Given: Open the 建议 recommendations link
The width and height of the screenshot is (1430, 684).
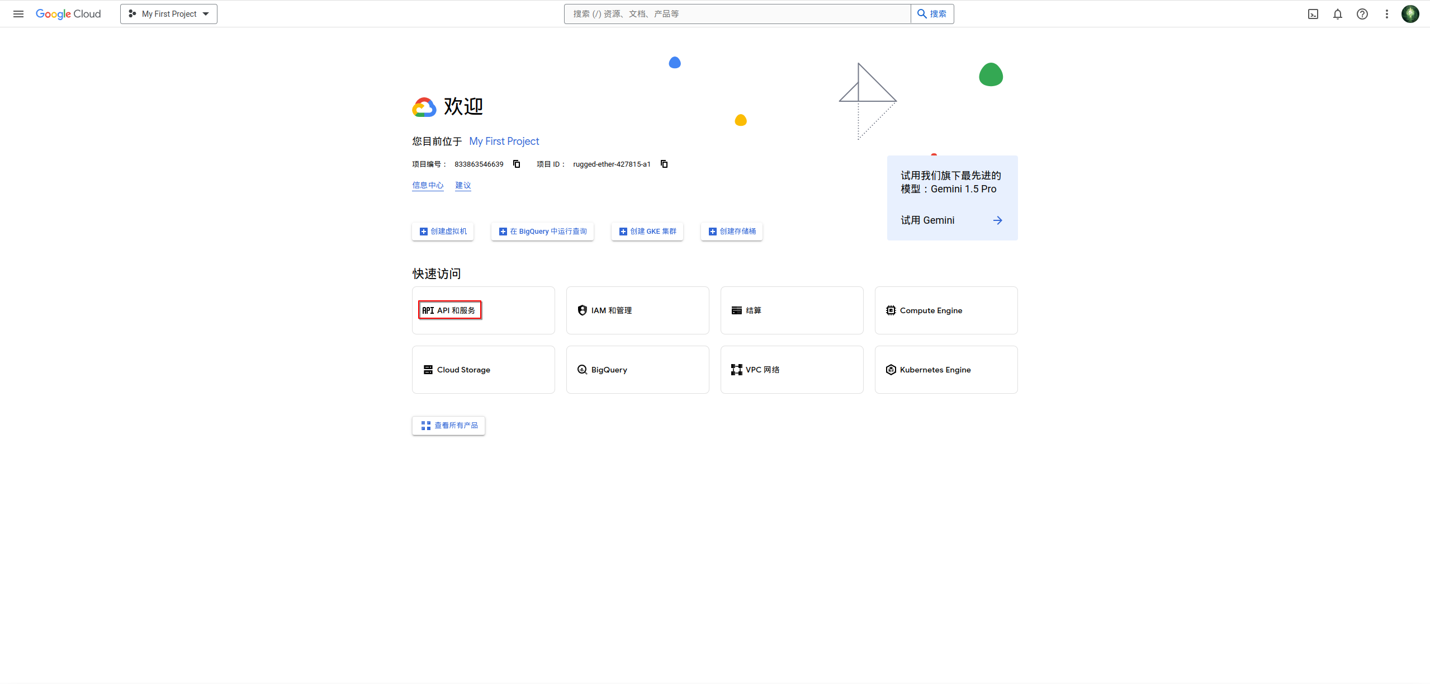Looking at the screenshot, I should click(x=463, y=185).
